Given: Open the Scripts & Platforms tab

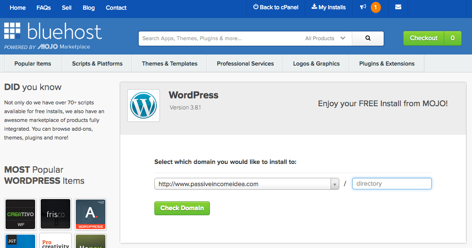Looking at the screenshot, I should [97, 64].
